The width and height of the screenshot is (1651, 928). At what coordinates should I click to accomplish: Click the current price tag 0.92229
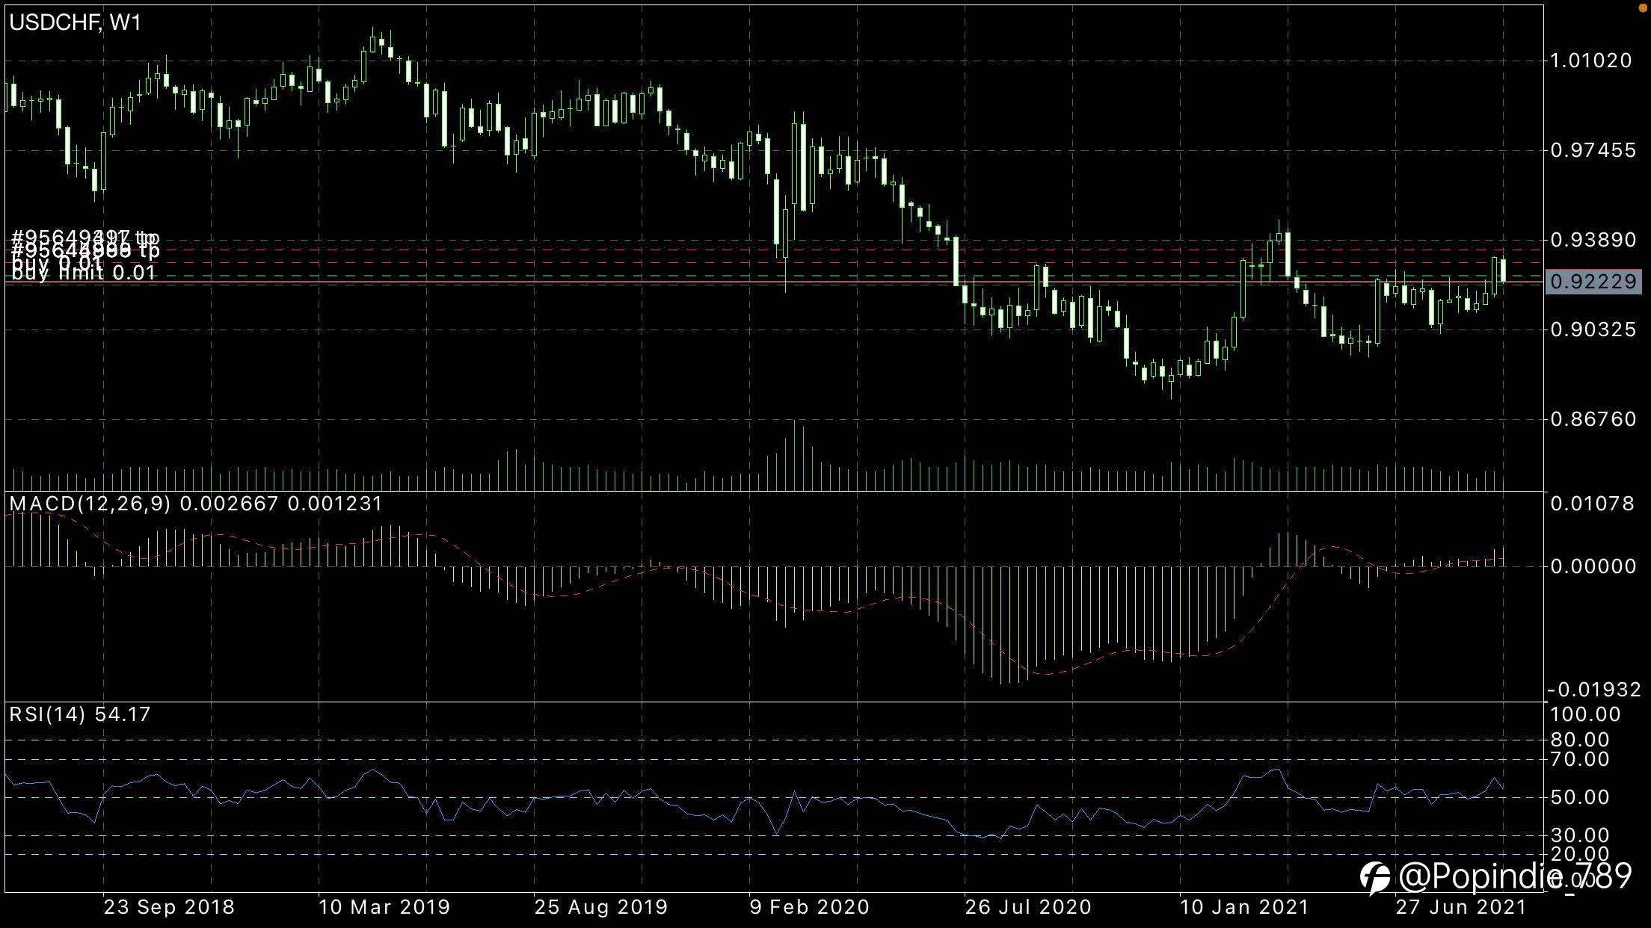(1593, 282)
